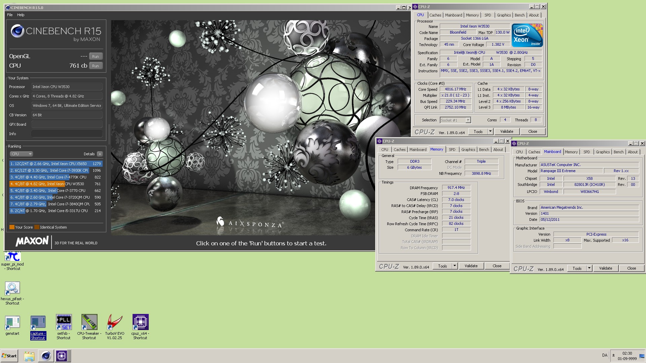Open super_pi_mod shortcut desktop icon
Viewport: 646px width, 363px height.
click(12, 261)
